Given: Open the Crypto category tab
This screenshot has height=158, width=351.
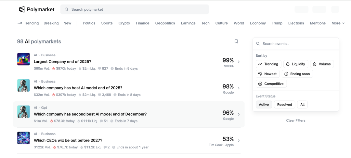Looking at the screenshot, I should tap(124, 23).
